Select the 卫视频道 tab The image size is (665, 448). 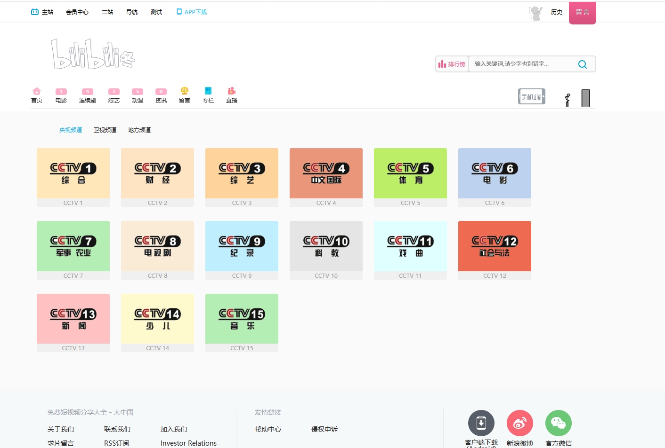point(105,130)
